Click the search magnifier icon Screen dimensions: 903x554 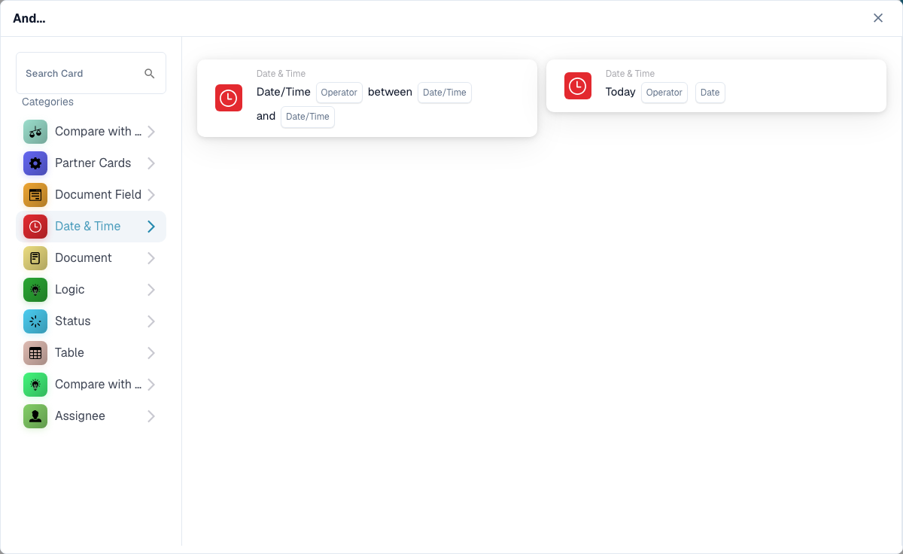pos(150,73)
